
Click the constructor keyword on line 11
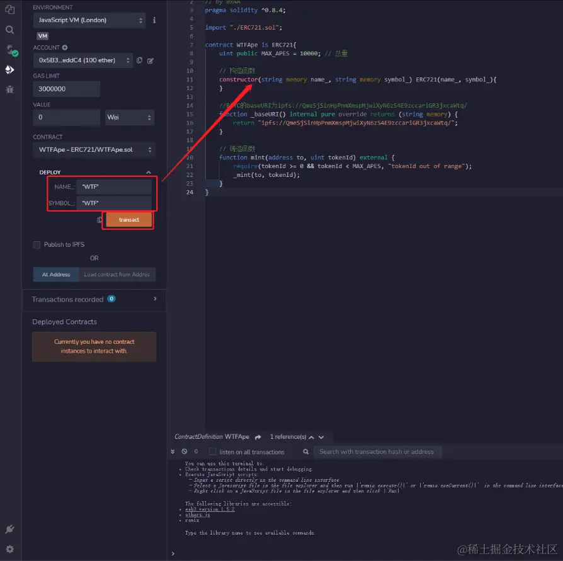(239, 80)
